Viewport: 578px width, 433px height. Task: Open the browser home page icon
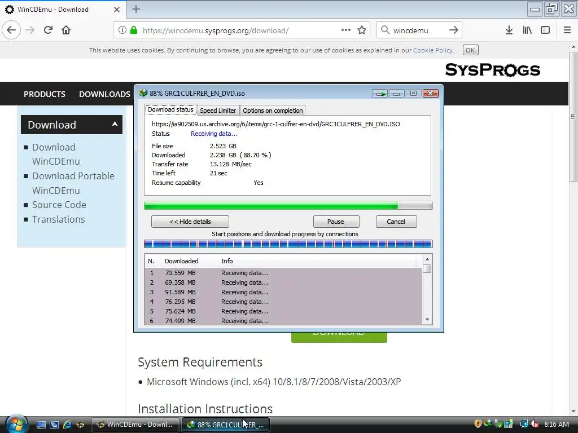(66, 30)
